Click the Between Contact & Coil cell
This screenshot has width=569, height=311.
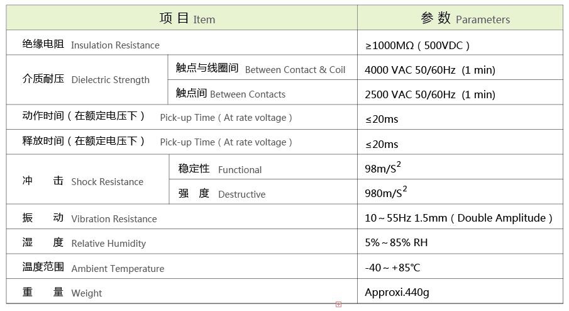(260, 69)
